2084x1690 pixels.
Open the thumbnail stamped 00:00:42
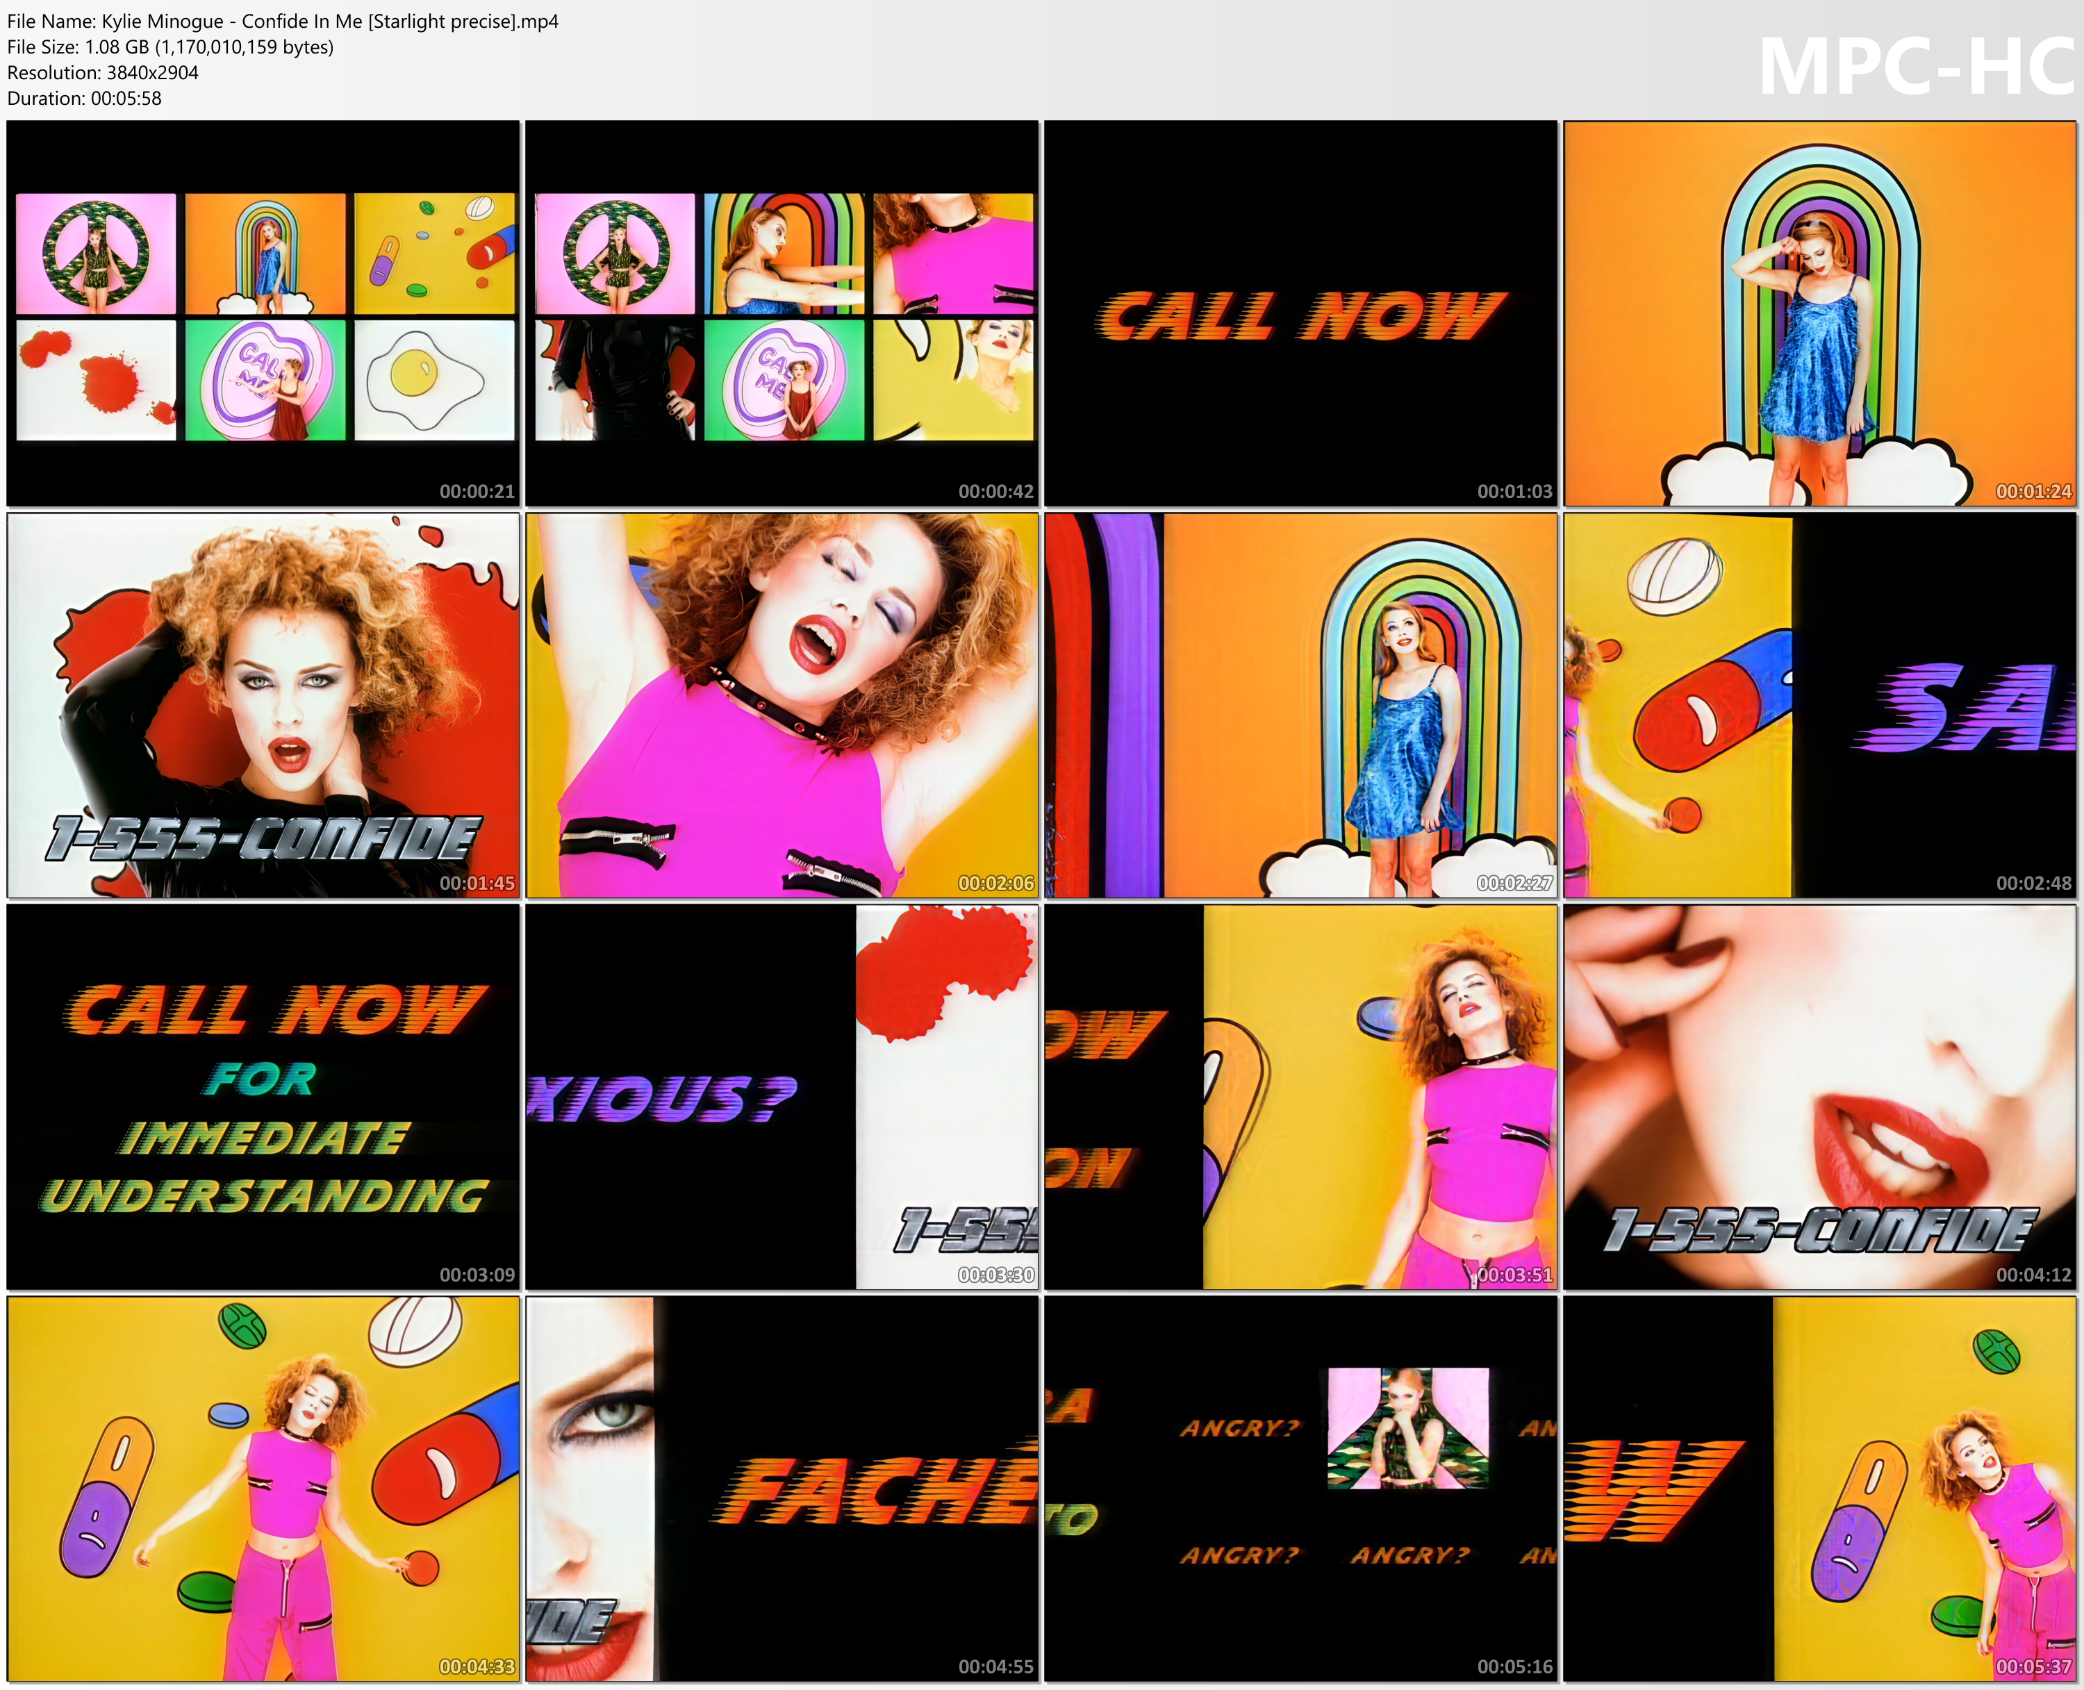pyautogui.click(x=781, y=313)
